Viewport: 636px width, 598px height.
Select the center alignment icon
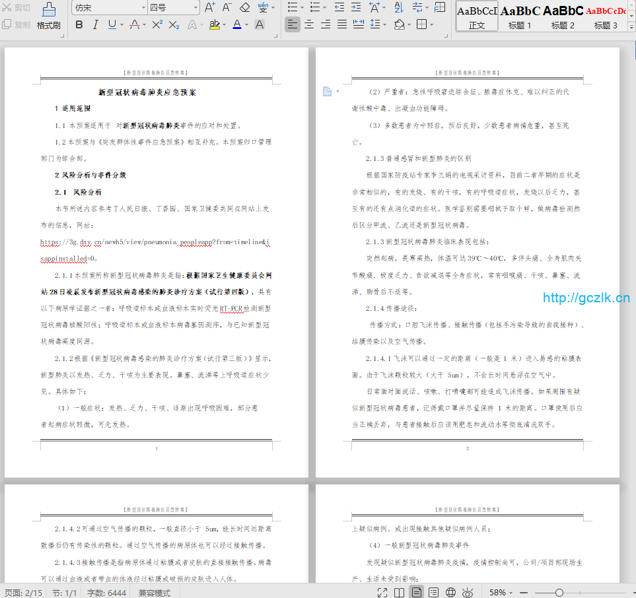308,24
